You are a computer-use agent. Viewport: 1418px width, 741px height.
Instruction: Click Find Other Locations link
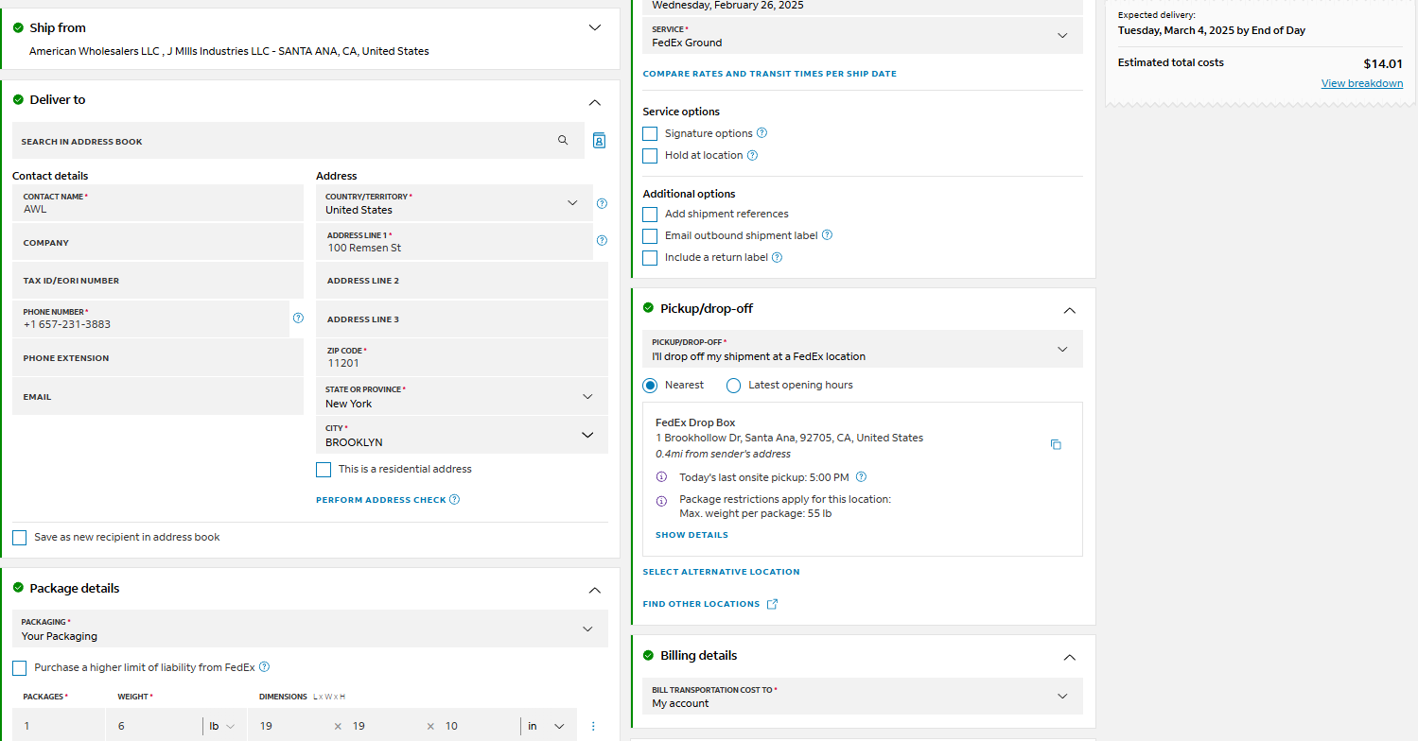click(x=702, y=604)
